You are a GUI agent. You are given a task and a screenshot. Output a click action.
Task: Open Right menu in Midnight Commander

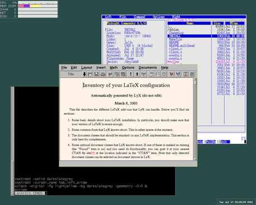pyautogui.click(x=176, y=17)
